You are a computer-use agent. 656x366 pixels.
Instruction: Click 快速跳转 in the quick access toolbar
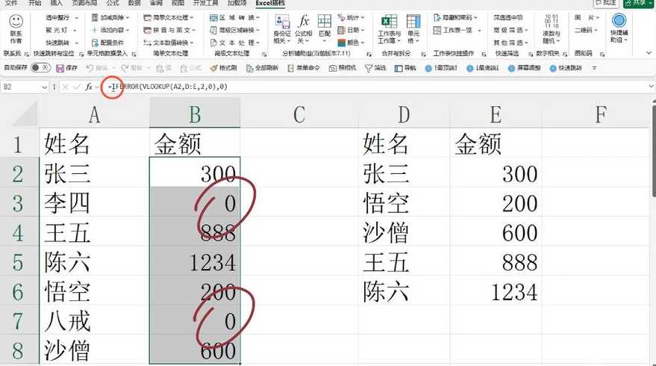tap(566, 68)
